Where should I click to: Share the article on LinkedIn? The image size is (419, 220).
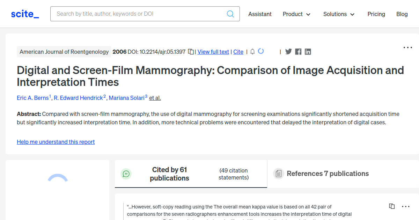click(x=308, y=51)
